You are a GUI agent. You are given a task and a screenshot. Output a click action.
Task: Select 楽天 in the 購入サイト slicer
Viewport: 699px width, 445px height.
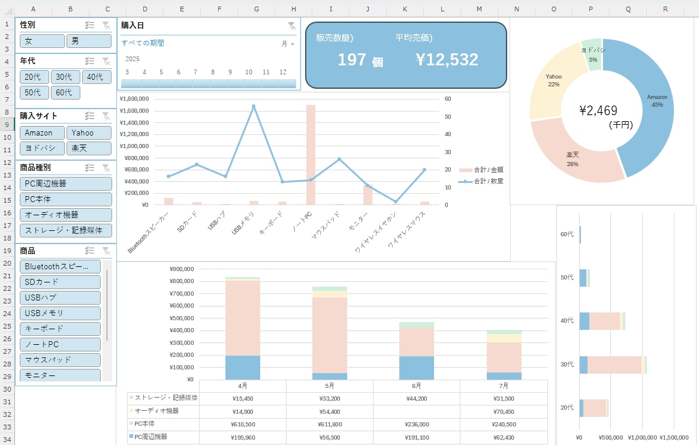coord(89,148)
